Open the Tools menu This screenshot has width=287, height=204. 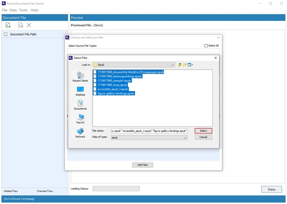[23, 10]
